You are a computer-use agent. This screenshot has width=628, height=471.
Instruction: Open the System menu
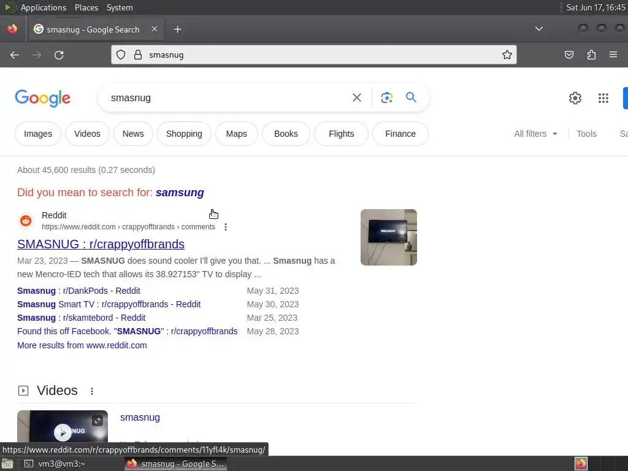pyautogui.click(x=120, y=7)
